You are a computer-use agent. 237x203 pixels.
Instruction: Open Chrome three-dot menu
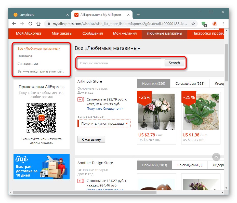[x=223, y=24]
